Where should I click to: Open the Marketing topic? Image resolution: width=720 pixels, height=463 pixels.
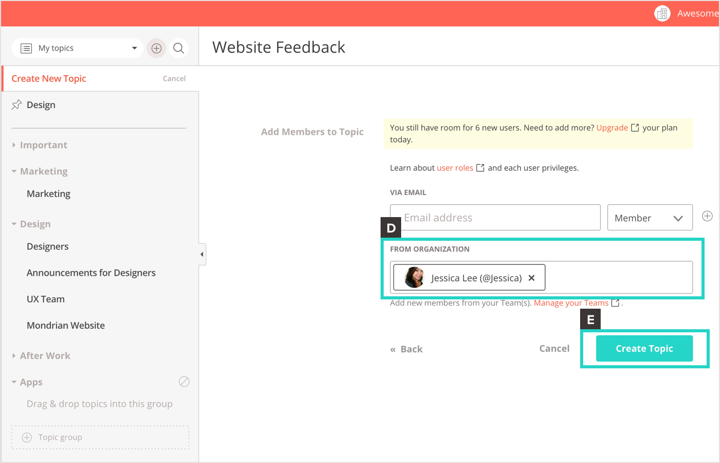48,194
